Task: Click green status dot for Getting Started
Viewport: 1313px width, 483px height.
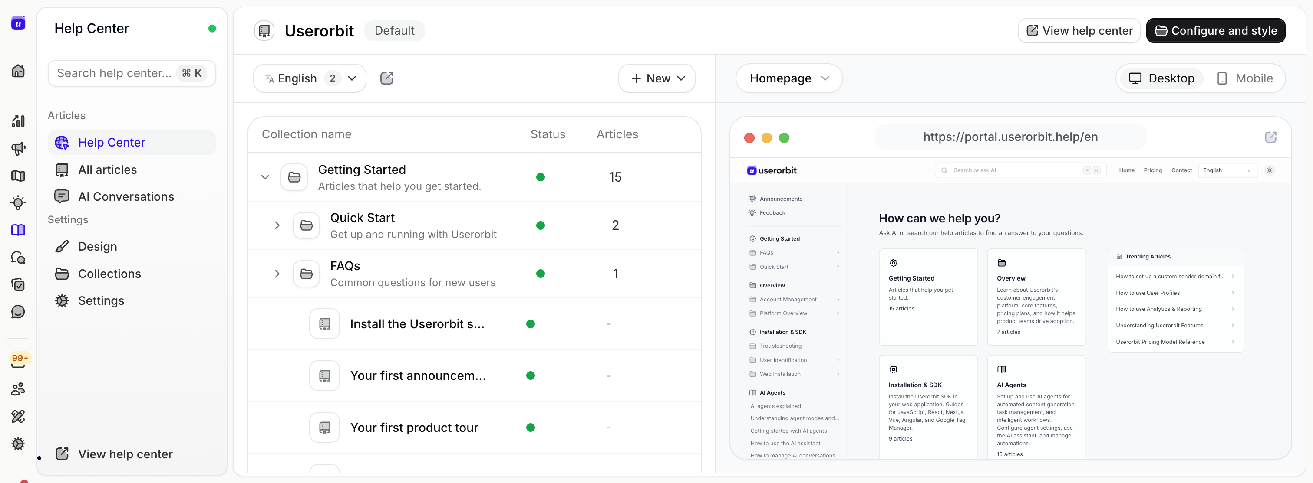Action: click(x=541, y=177)
